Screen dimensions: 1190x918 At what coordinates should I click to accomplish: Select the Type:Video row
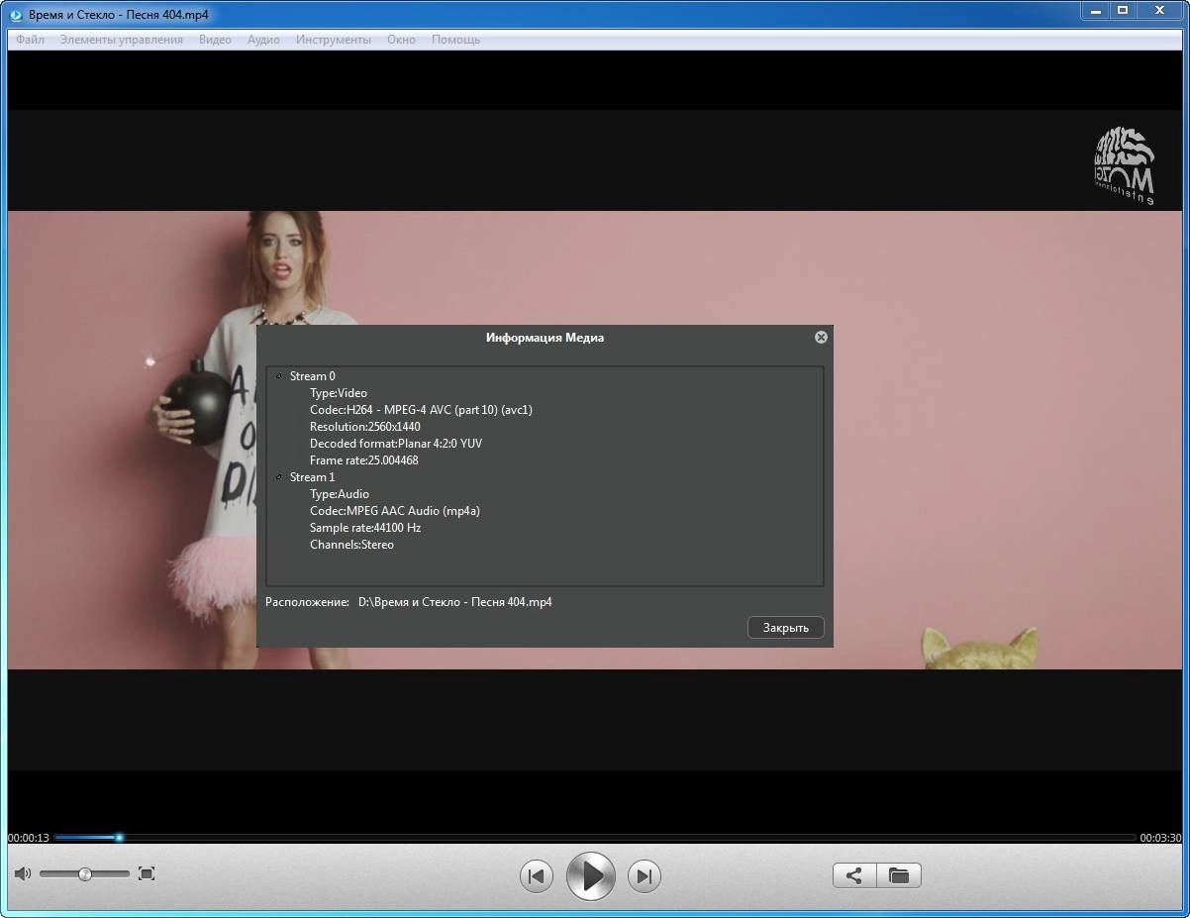(x=339, y=393)
